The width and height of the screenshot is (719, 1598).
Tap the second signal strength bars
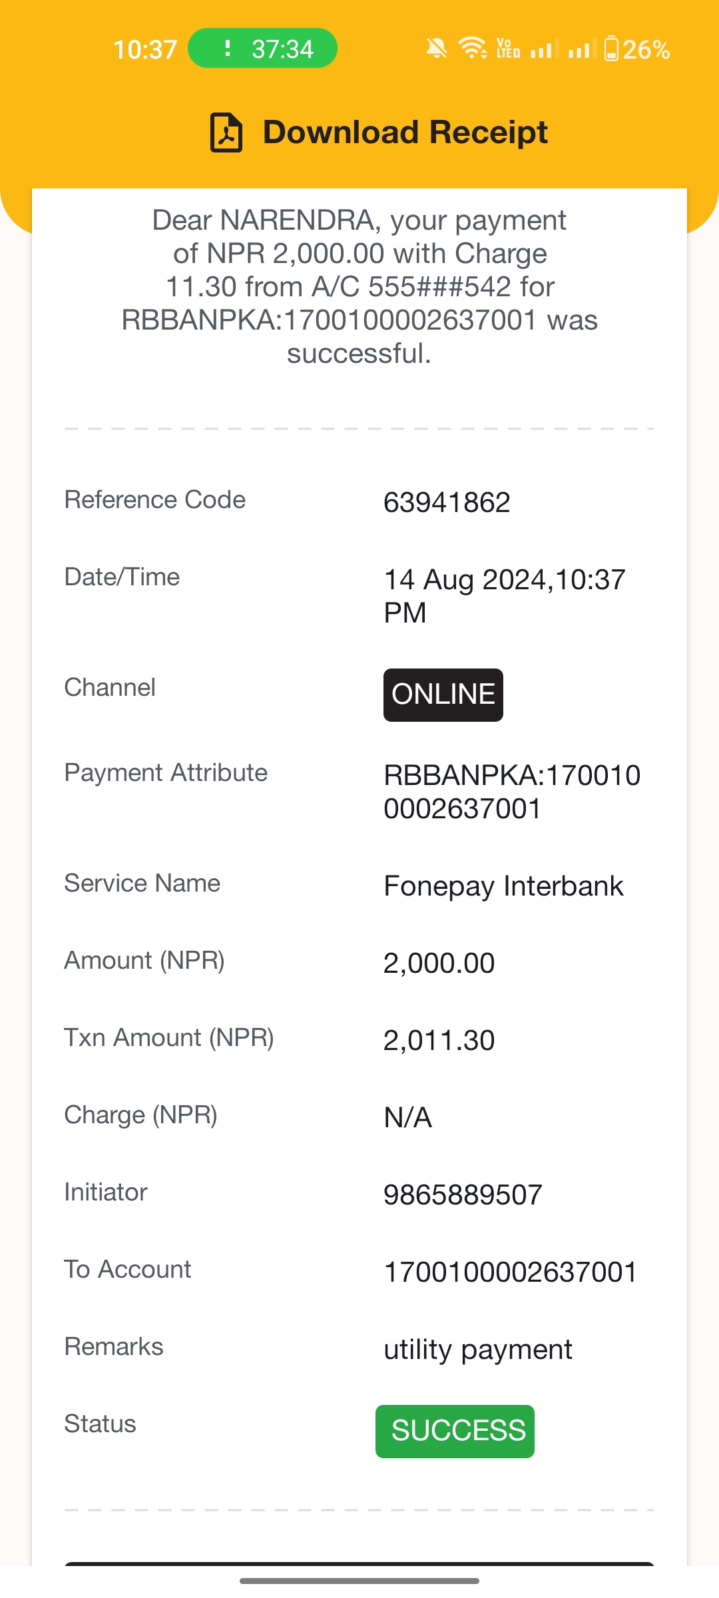coord(582,49)
